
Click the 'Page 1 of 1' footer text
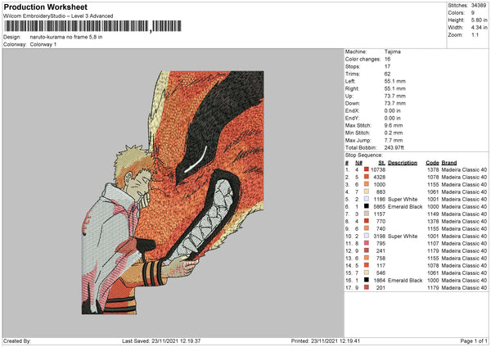pyautogui.click(x=474, y=340)
